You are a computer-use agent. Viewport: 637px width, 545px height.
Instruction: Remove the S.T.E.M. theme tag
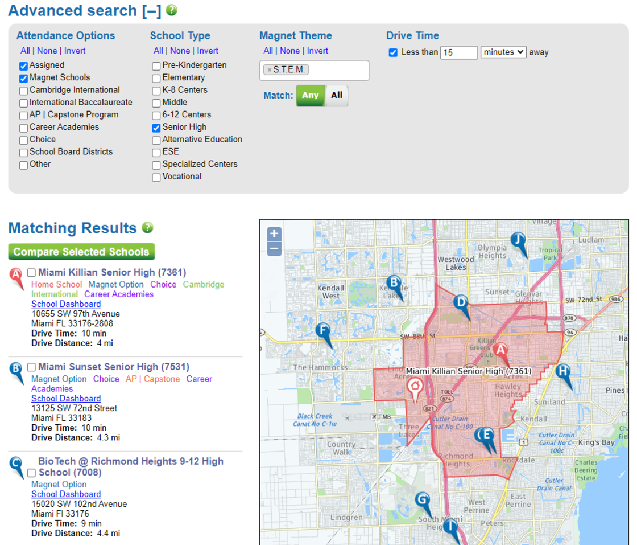270,70
